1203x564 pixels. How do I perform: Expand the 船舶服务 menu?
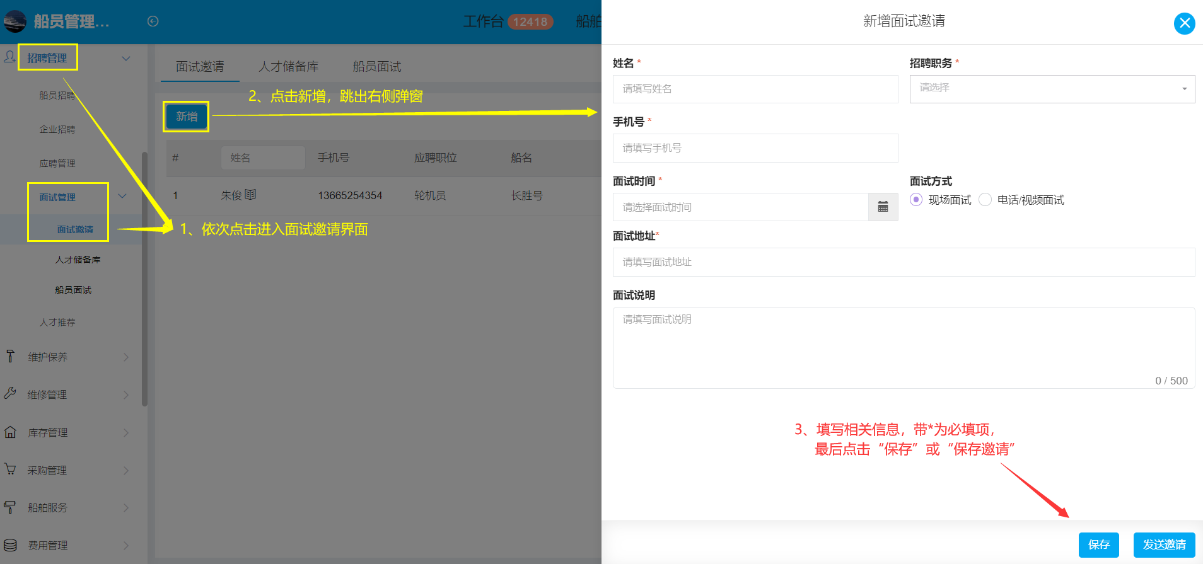pos(126,507)
